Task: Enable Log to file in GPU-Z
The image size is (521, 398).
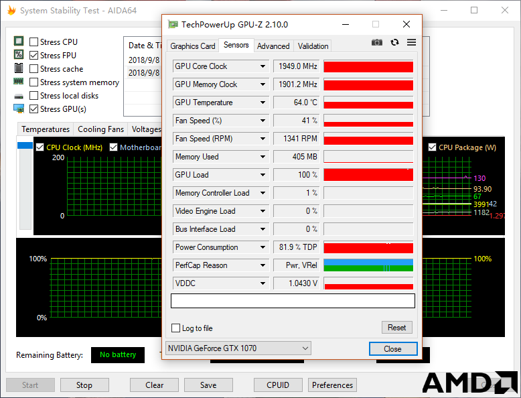Action: (175, 328)
